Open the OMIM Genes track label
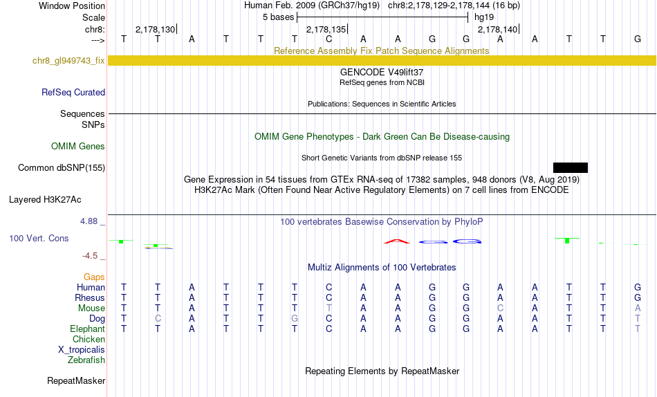This screenshot has height=397, width=657. pos(78,147)
